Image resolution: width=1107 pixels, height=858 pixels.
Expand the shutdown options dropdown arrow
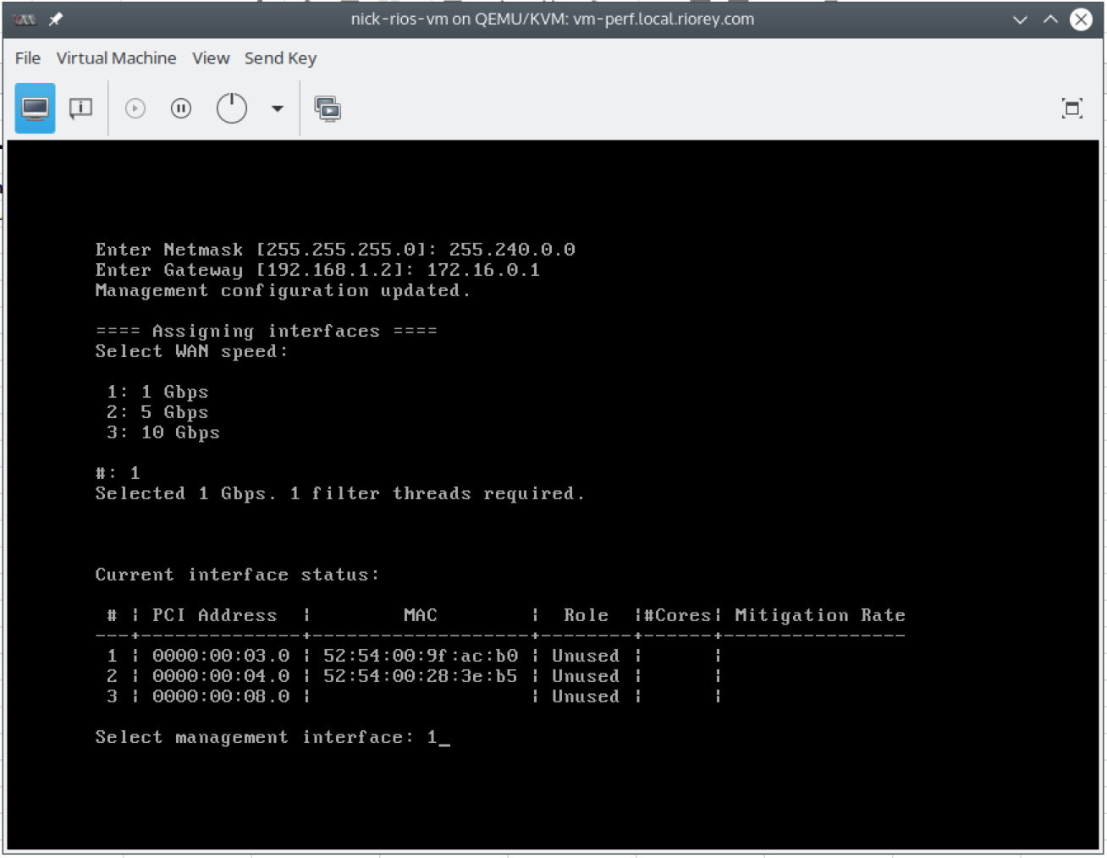coord(277,108)
